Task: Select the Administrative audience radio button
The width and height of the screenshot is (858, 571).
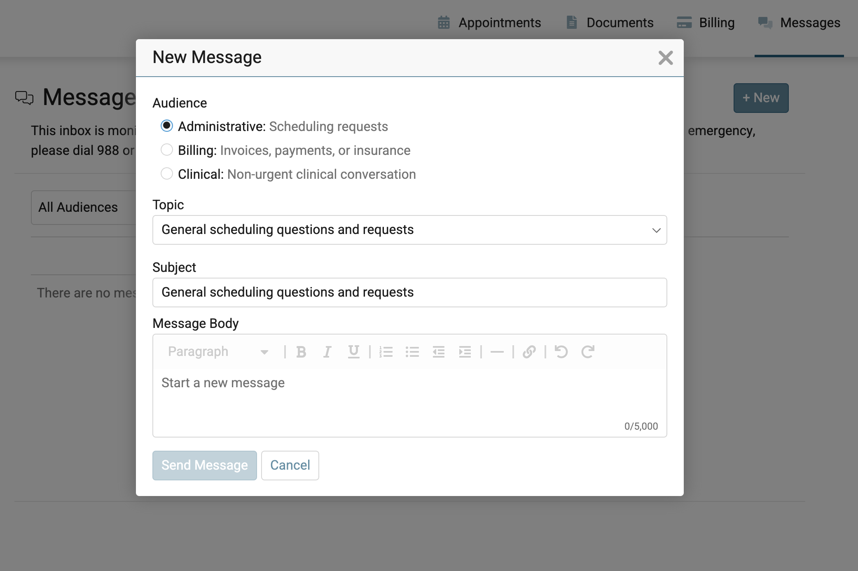Action: point(167,126)
